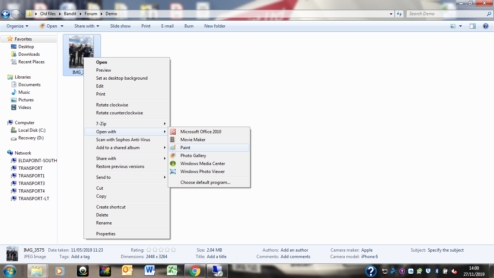The height and width of the screenshot is (278, 494).
Task: Open Excel from the taskbar
Action: [x=172, y=271]
